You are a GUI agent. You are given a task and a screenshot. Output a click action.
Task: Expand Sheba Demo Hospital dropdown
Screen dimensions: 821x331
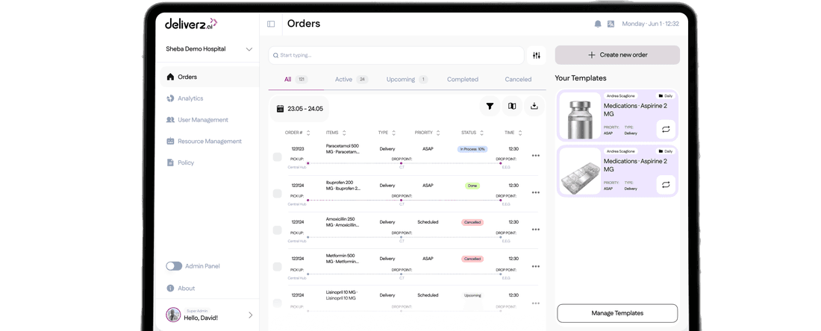click(x=249, y=49)
